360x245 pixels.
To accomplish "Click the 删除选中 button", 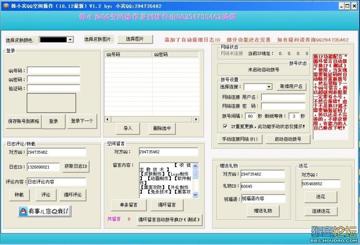I will coord(162,128).
